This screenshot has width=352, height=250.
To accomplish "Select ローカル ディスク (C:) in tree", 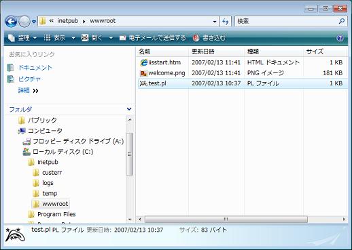I will click(63, 152).
